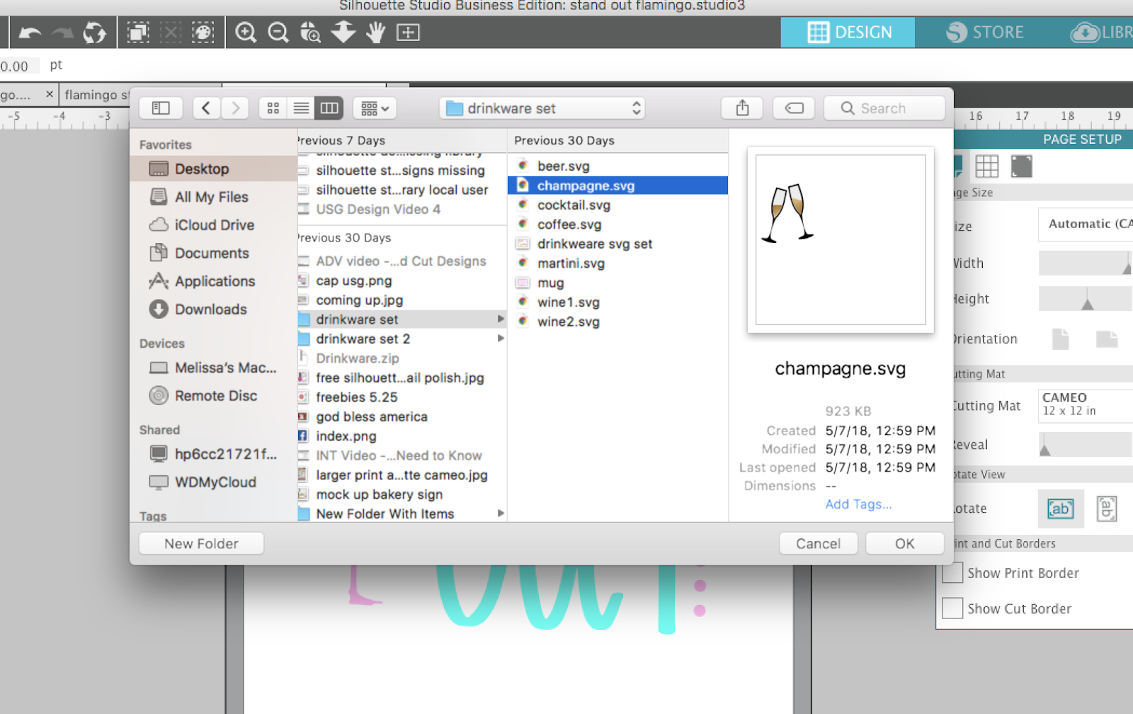Select the Zoom Out magnifier tool

[278, 32]
